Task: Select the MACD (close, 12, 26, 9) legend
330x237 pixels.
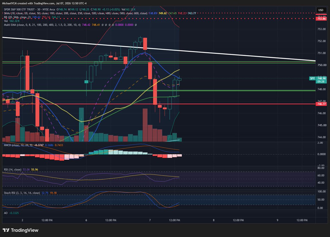Action: [x=18, y=145]
